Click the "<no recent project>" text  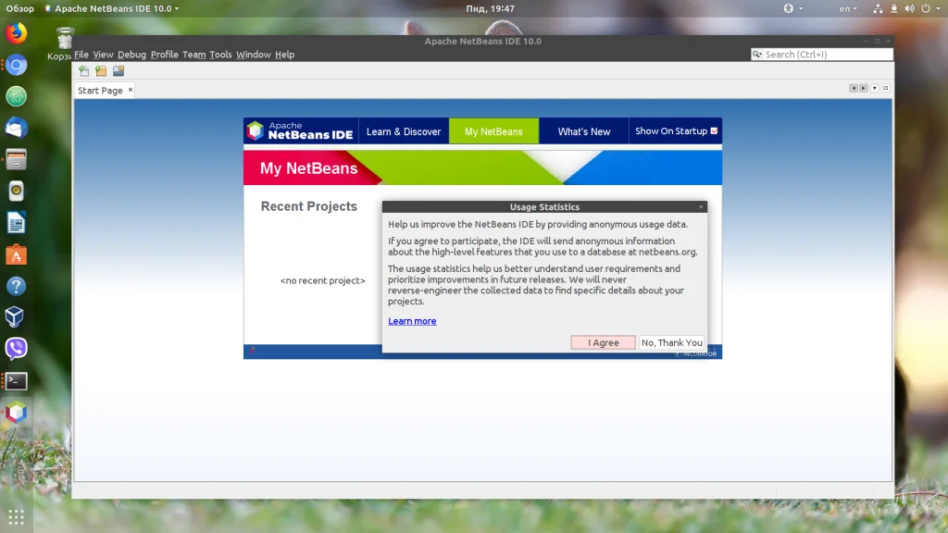point(323,280)
